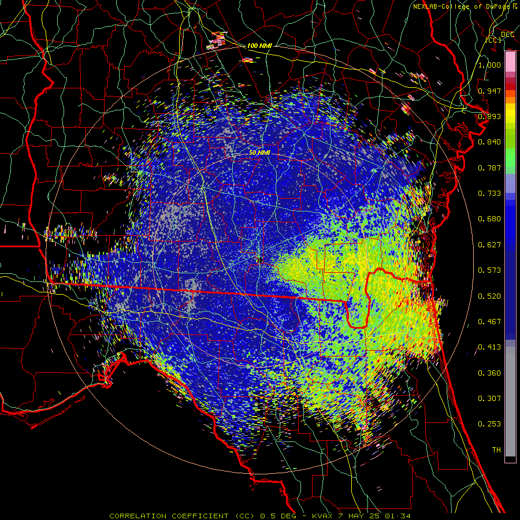Screen dimensions: 520x520
Task: Click the "(CC)" legend unit label
Action: click(x=493, y=40)
